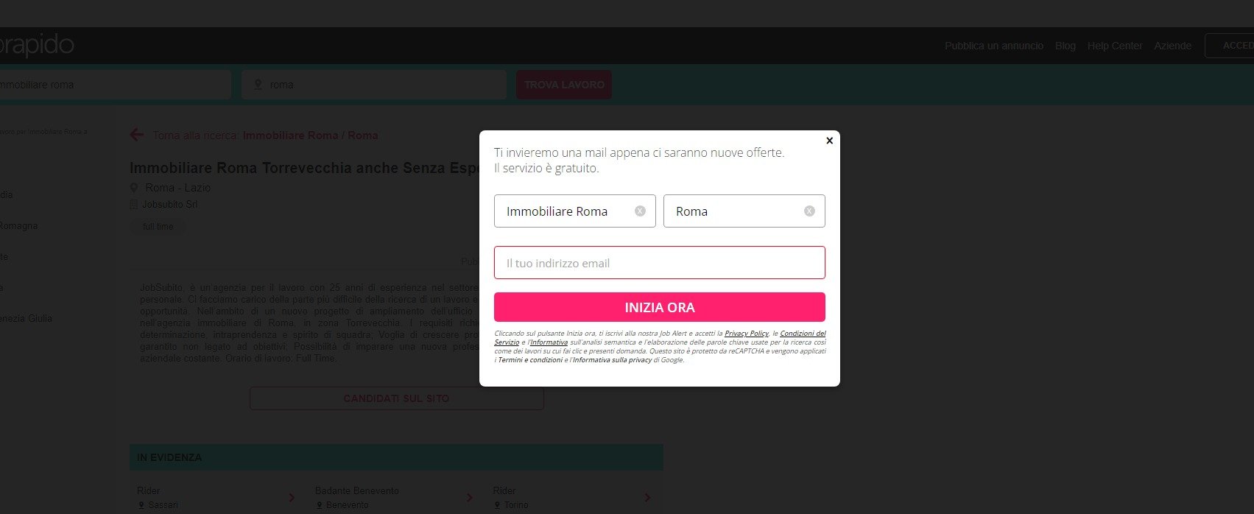Open the Aziende menu item
This screenshot has height=514, width=1254.
click(1172, 46)
